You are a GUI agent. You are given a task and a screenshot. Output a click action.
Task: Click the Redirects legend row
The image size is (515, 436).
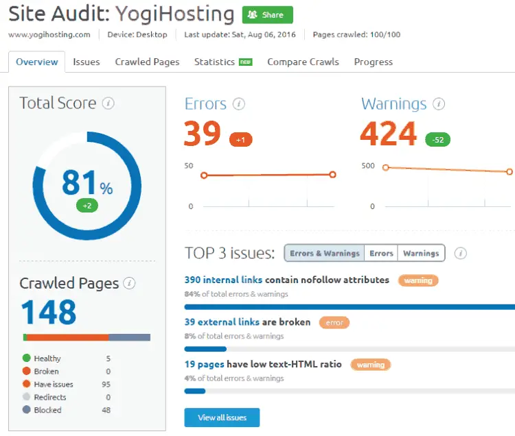67,397
